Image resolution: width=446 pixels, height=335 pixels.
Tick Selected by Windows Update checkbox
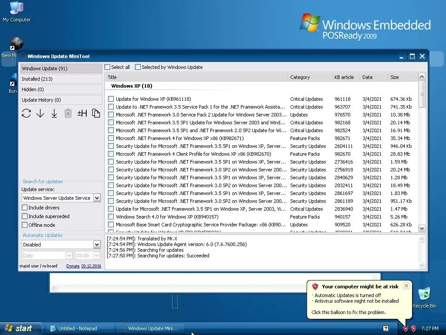click(x=138, y=67)
